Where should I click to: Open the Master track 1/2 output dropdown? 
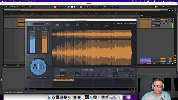click(x=155, y=63)
